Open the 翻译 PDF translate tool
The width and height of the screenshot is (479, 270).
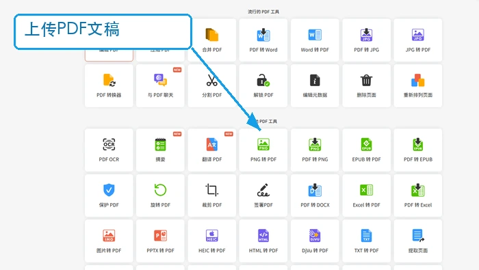pyautogui.click(x=211, y=150)
